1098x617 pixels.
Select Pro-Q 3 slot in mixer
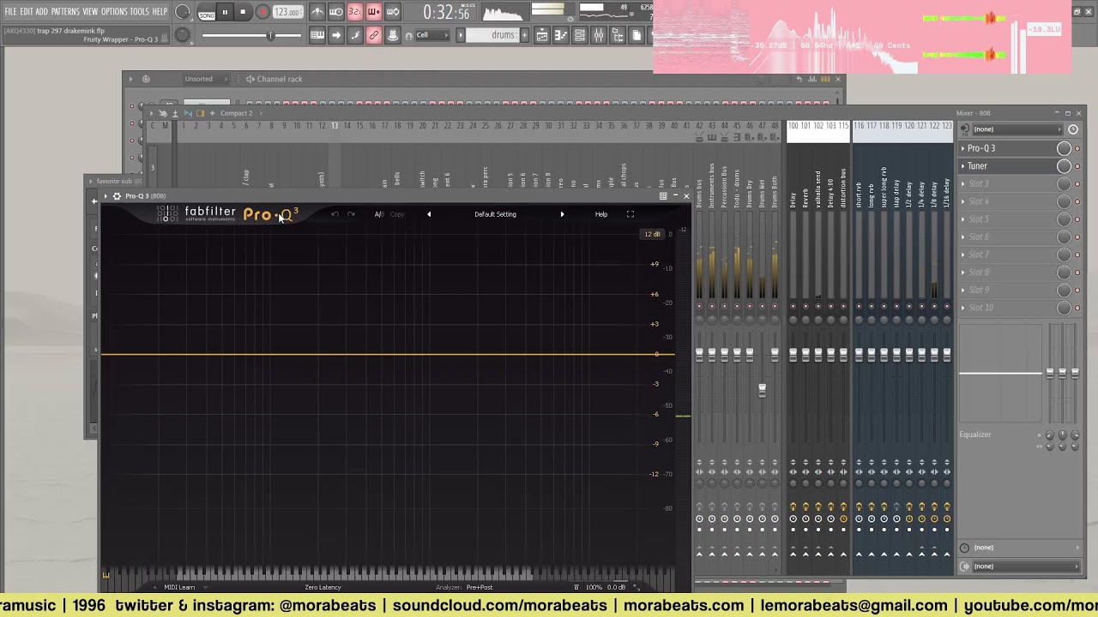pos(1006,148)
